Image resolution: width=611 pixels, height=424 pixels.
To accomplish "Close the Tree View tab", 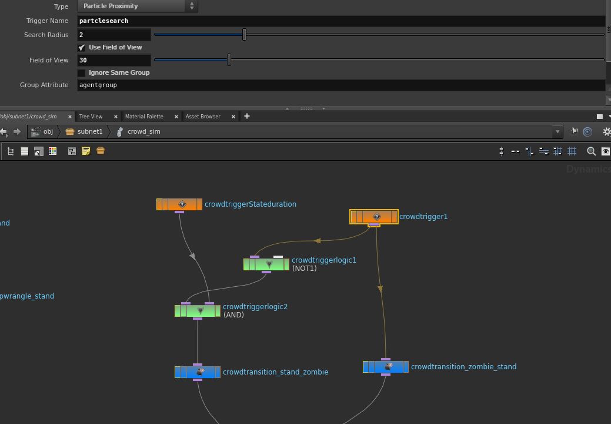I will coord(116,117).
